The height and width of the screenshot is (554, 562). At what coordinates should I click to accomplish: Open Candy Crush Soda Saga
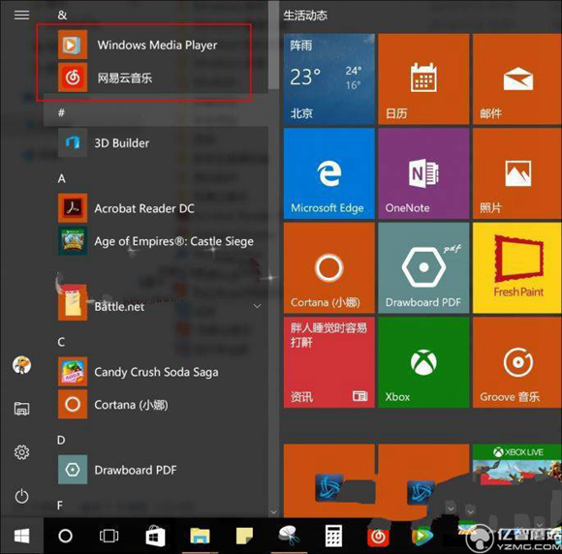click(158, 372)
